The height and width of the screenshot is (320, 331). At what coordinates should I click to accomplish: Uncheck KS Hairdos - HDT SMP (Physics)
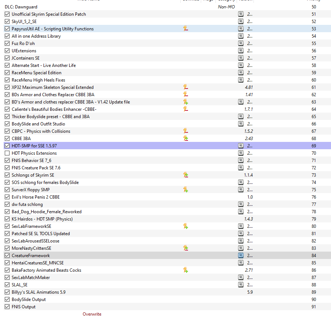tap(7, 219)
